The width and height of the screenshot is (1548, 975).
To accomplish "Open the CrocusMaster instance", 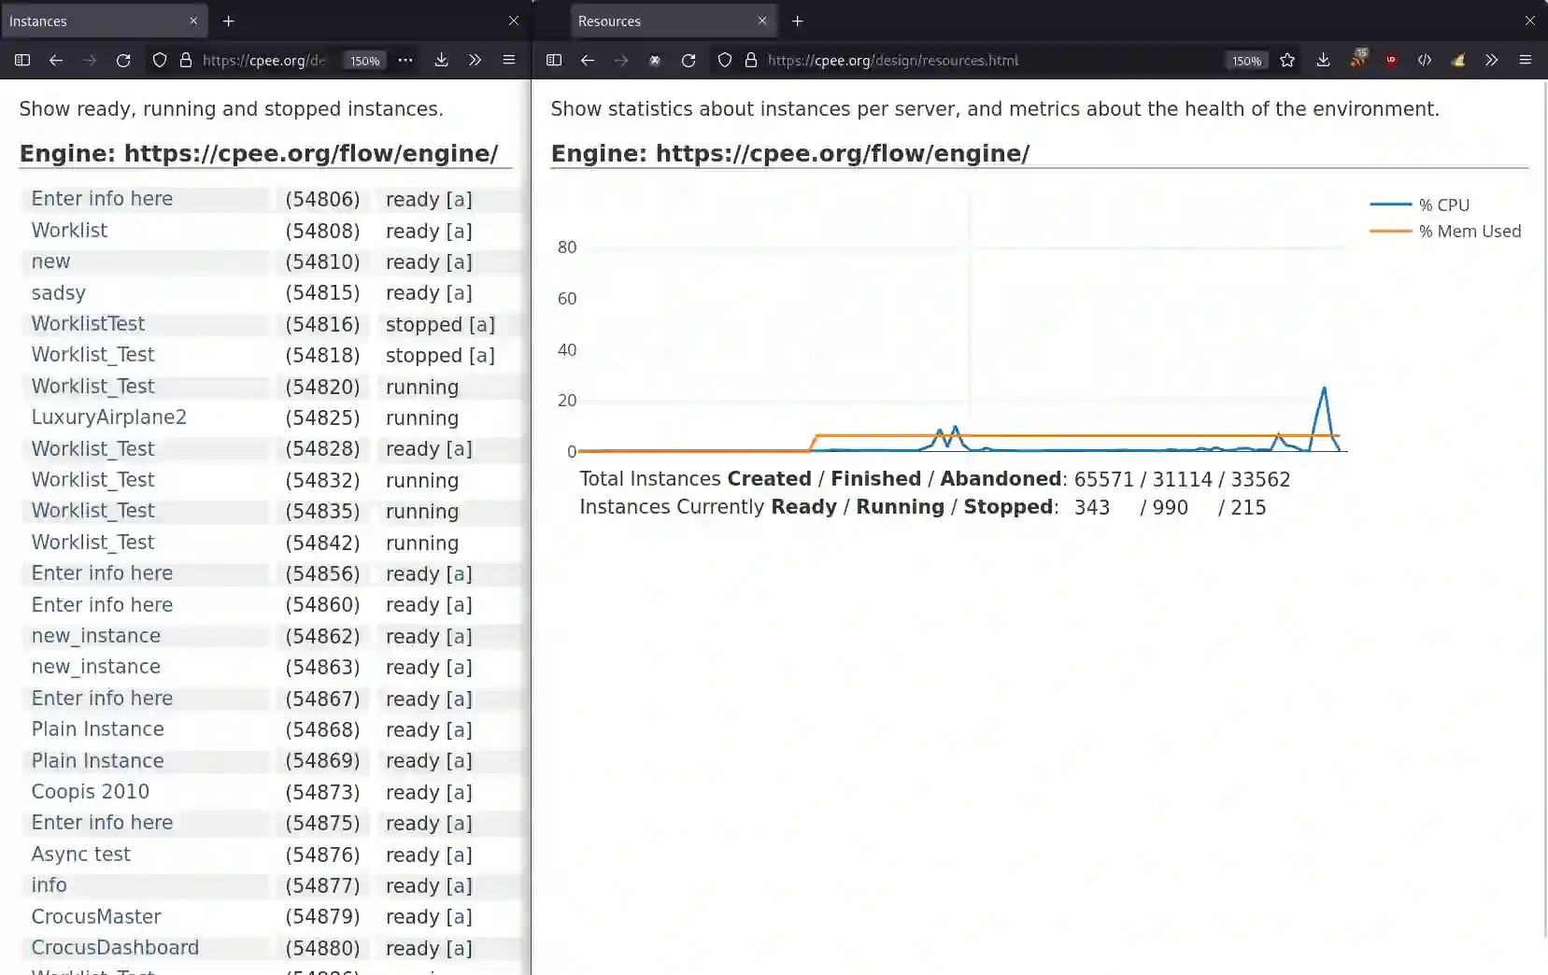I will pyautogui.click(x=96, y=917).
